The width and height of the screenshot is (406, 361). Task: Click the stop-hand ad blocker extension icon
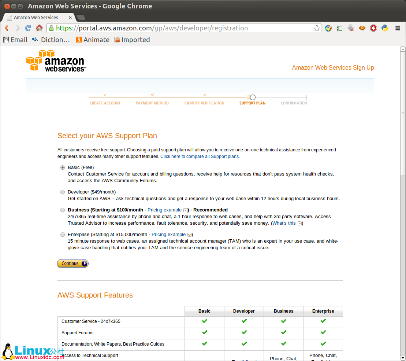click(373, 28)
